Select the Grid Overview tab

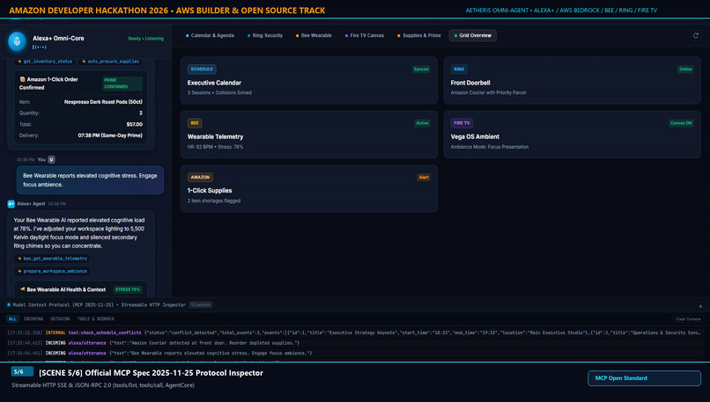(x=473, y=36)
